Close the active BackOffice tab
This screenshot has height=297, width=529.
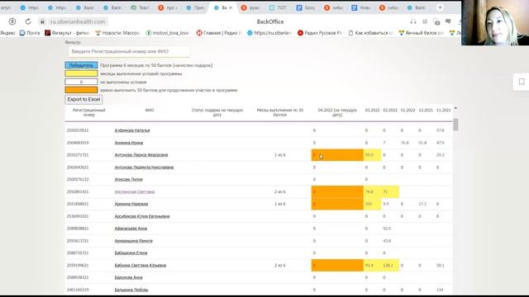pyautogui.click(x=231, y=7)
